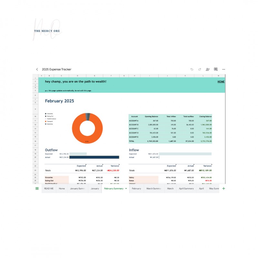This screenshot has height=258, width=258.
Task: Switch to the Home sheet tab
Action: click(x=62, y=188)
